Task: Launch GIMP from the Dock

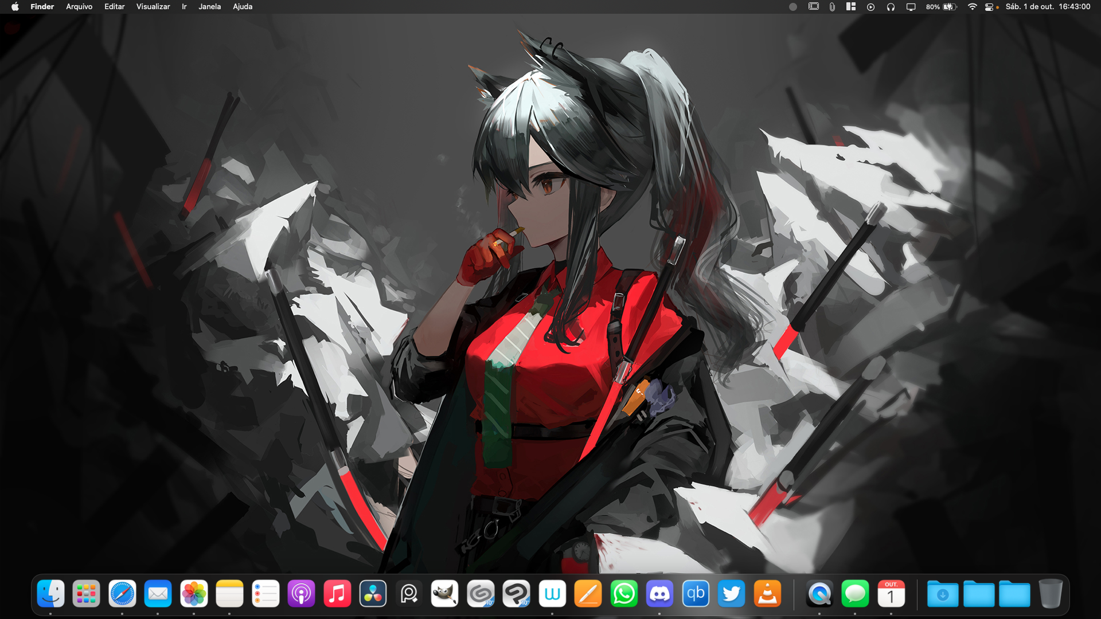Action: (445, 594)
